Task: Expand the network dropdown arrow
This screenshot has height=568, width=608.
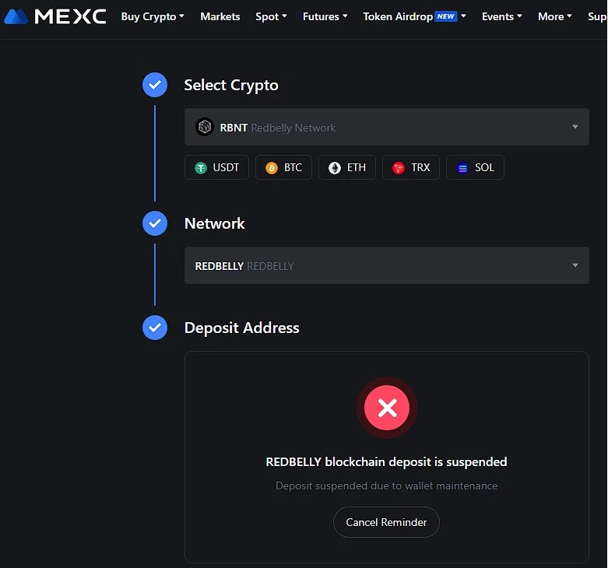Action: coord(575,265)
